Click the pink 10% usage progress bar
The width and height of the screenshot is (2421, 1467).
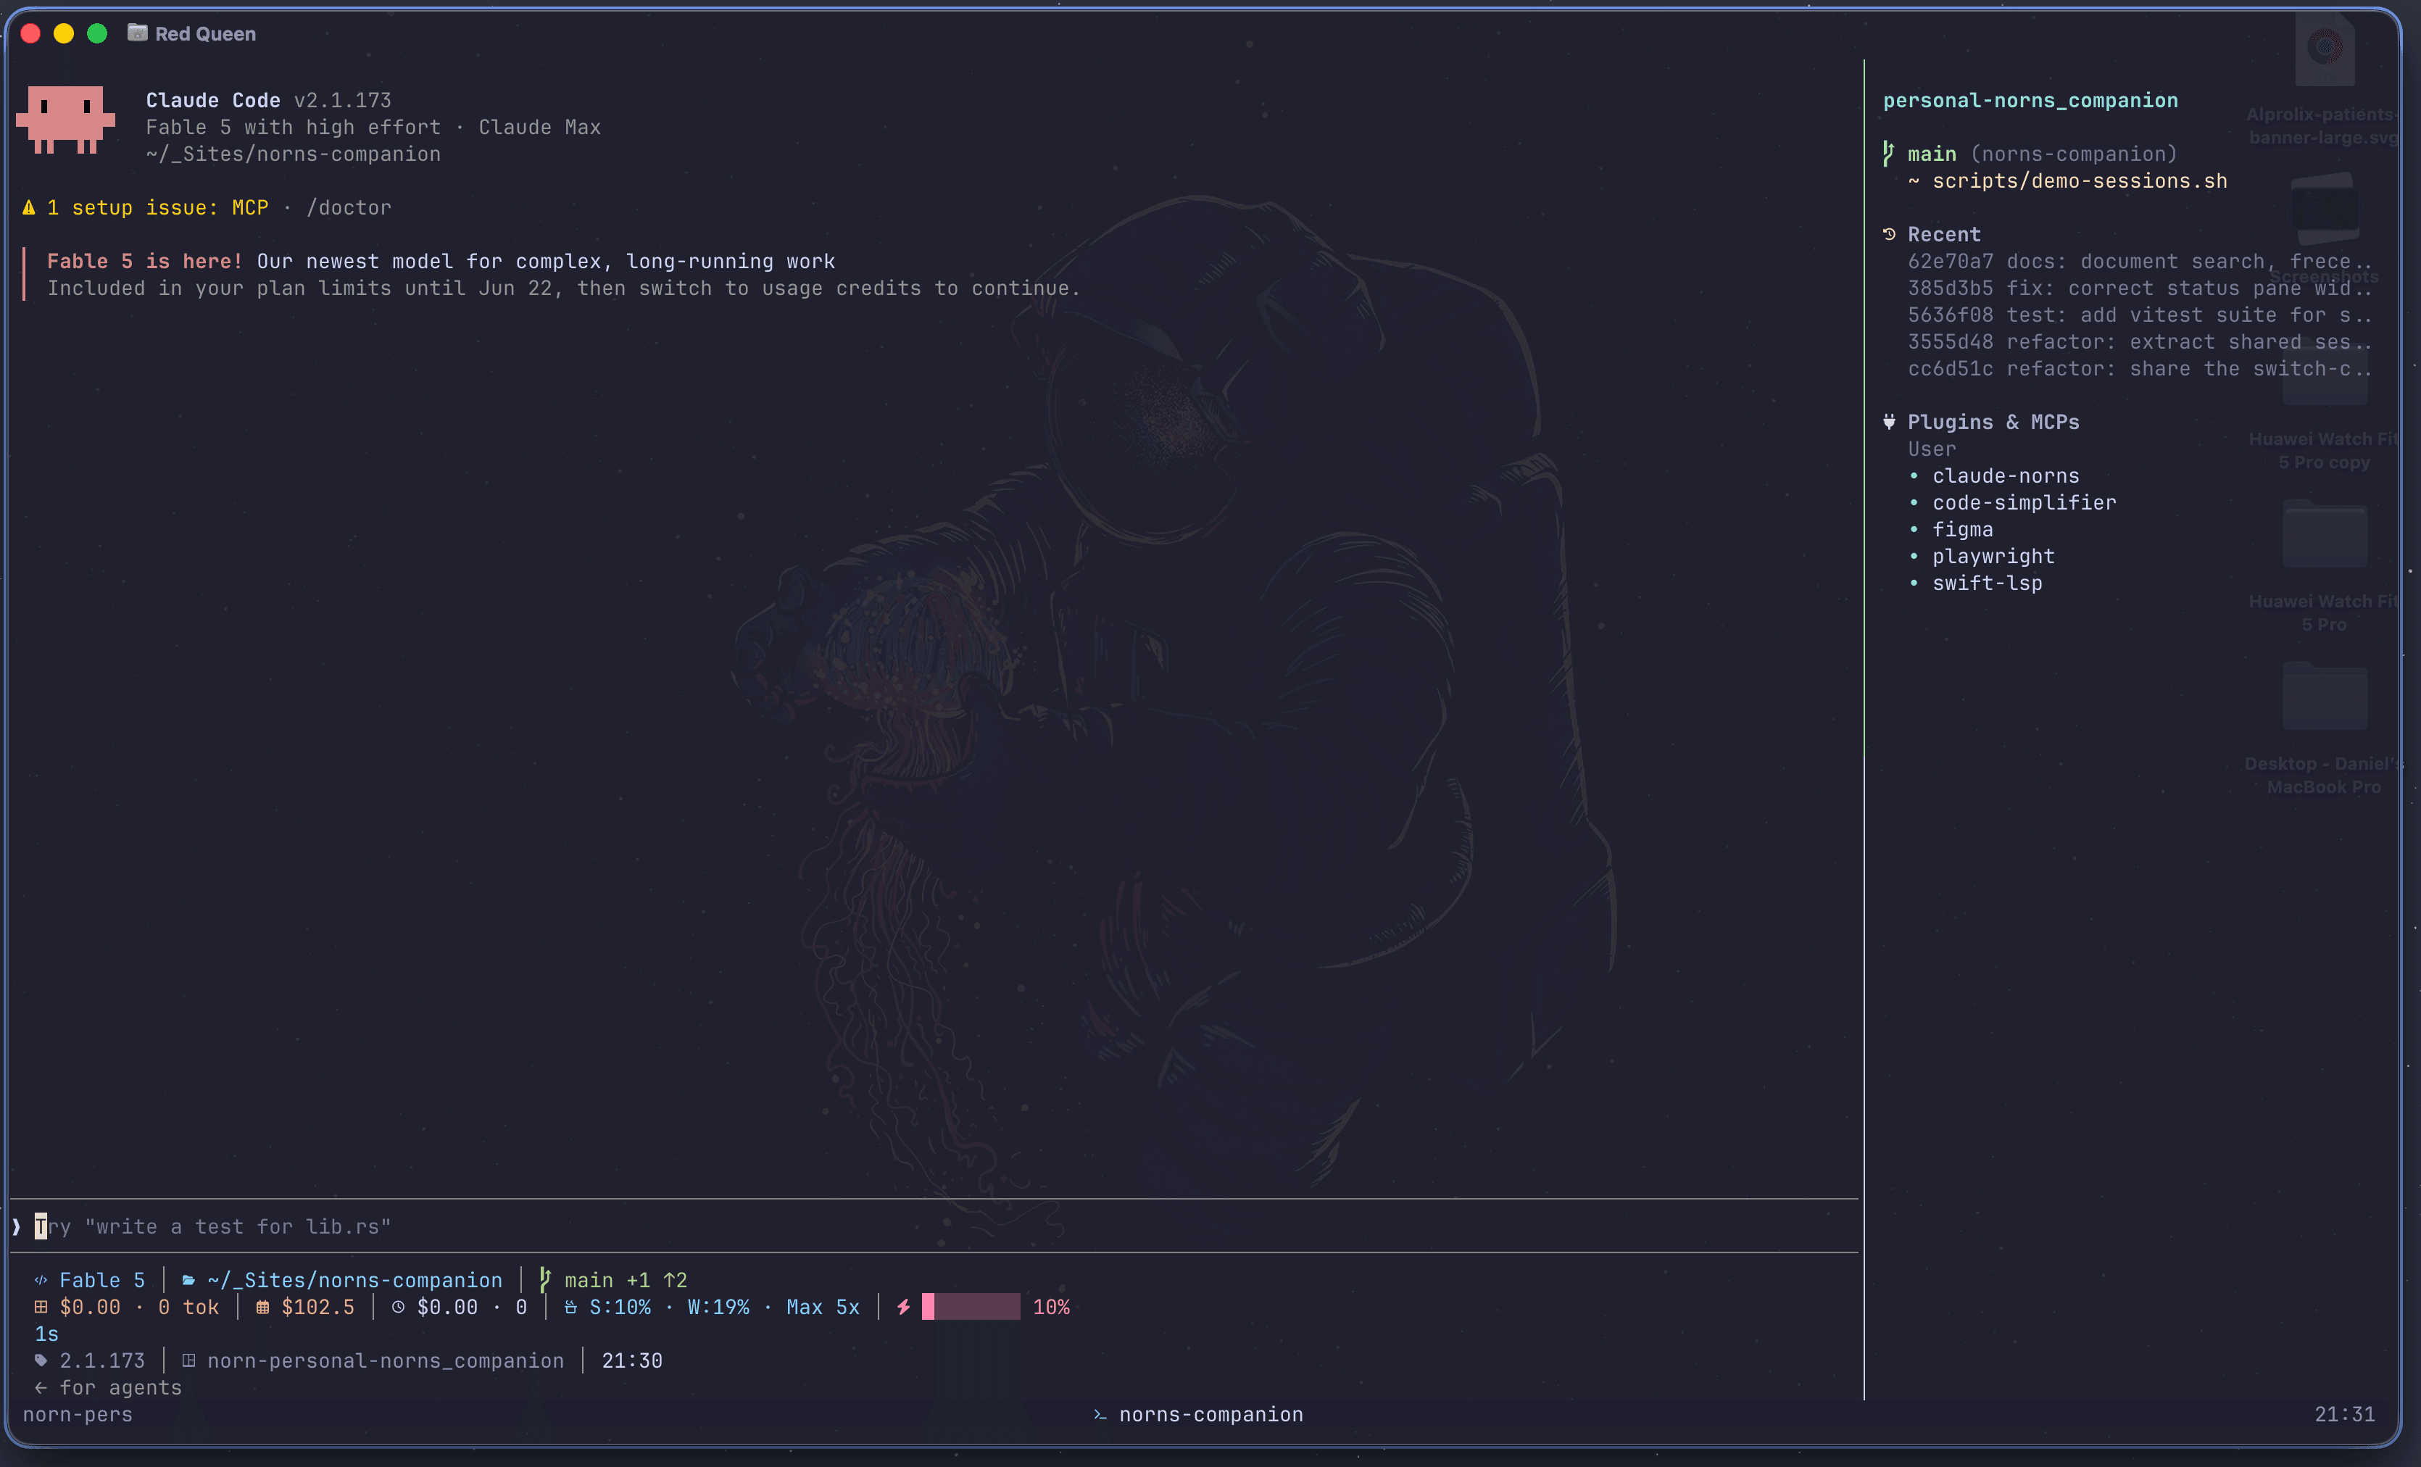click(971, 1307)
